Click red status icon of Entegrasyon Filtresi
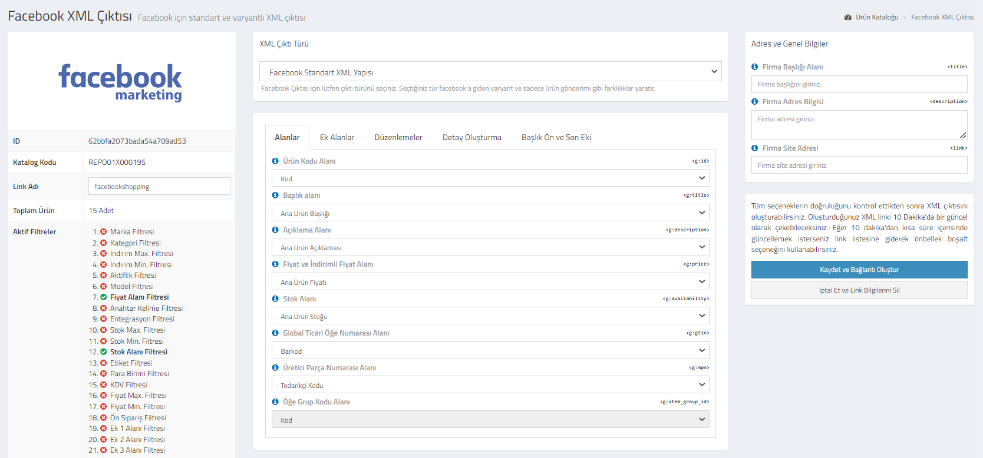Screen dimensions: 983x458 coord(104,318)
